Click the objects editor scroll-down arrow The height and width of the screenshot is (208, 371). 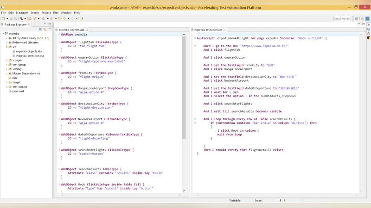click(184, 191)
